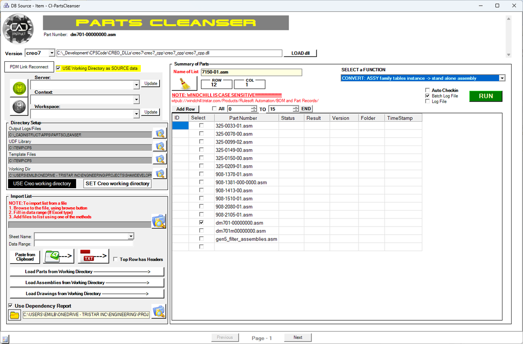Click the CAD Instruct logo

pyautogui.click(x=18, y=29)
